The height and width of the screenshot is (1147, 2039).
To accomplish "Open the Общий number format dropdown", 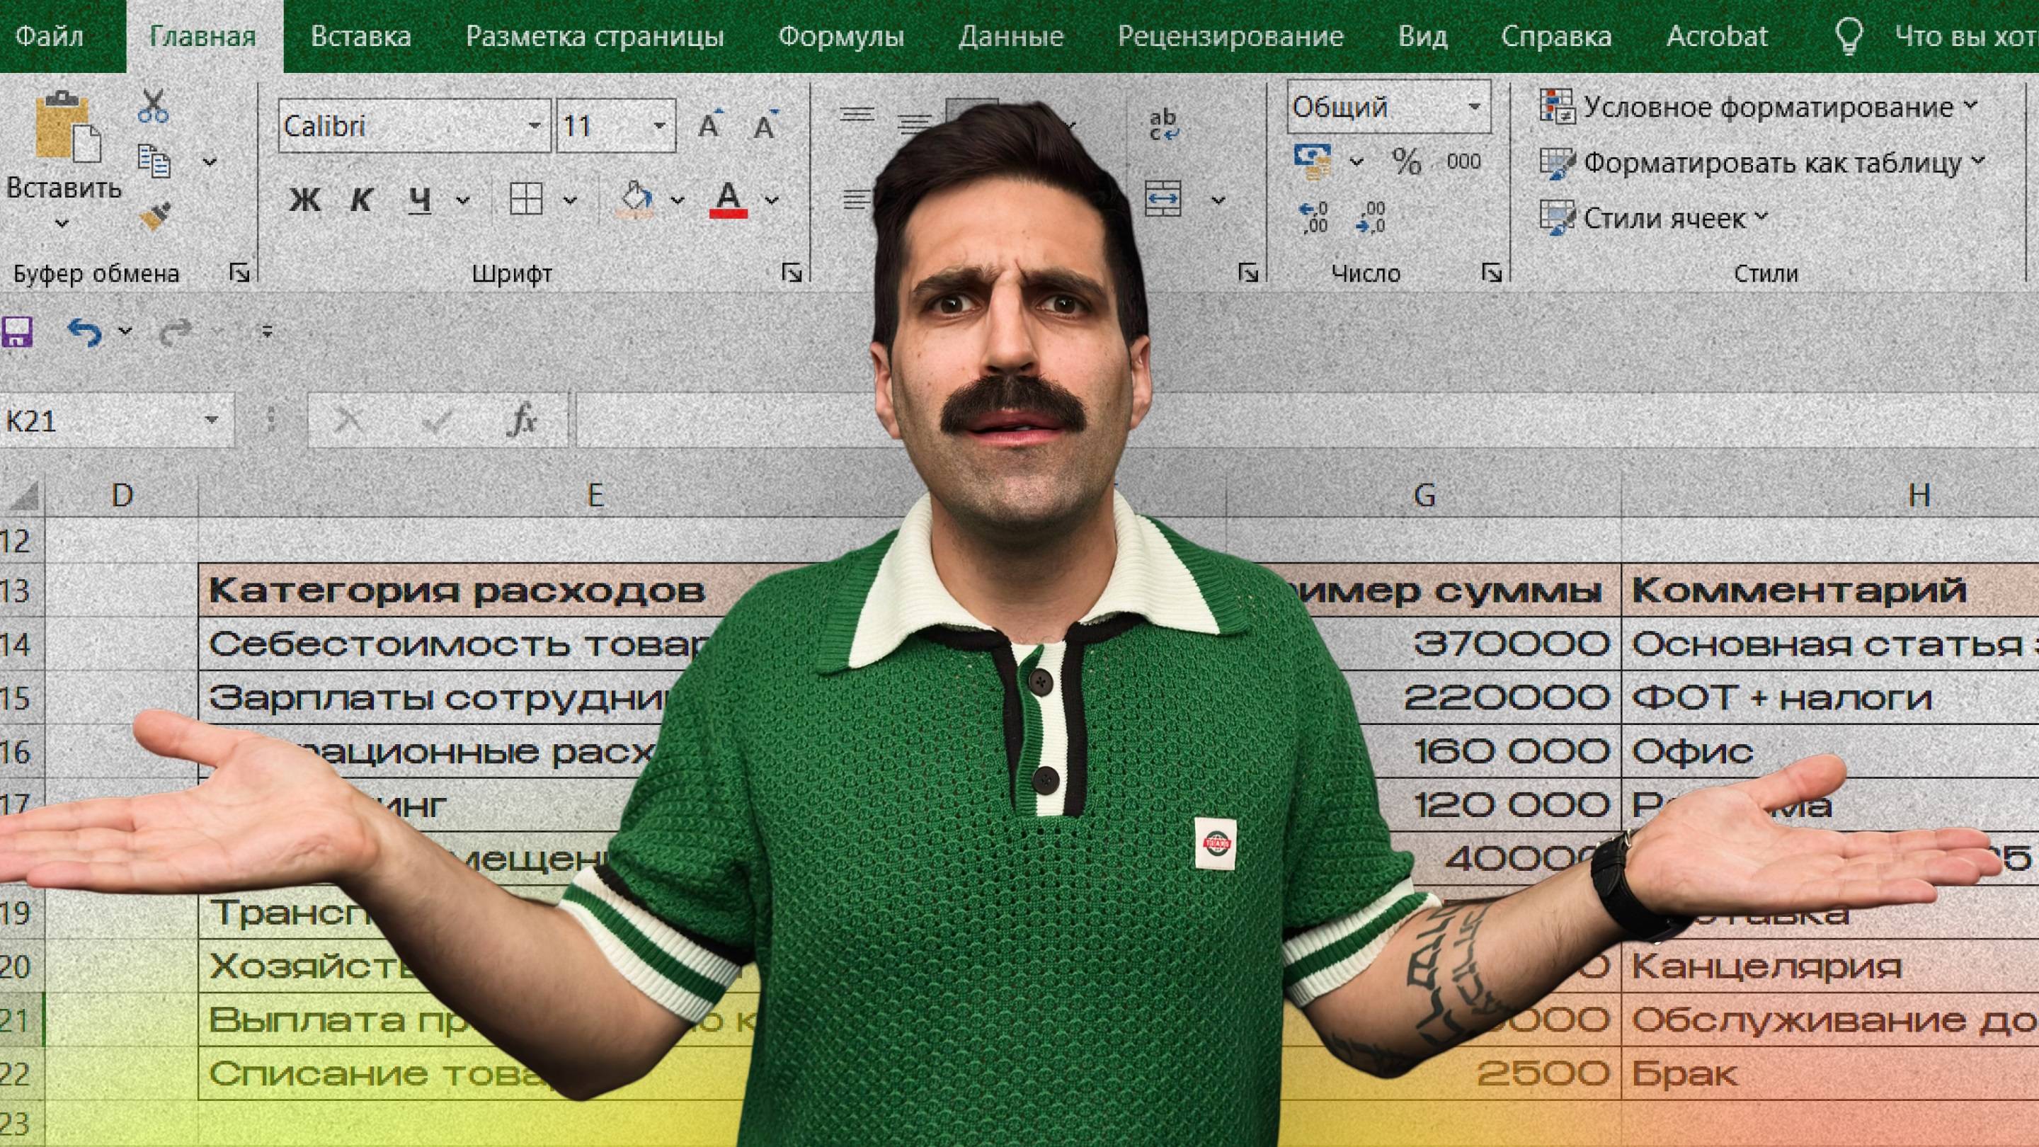I will pos(1474,106).
